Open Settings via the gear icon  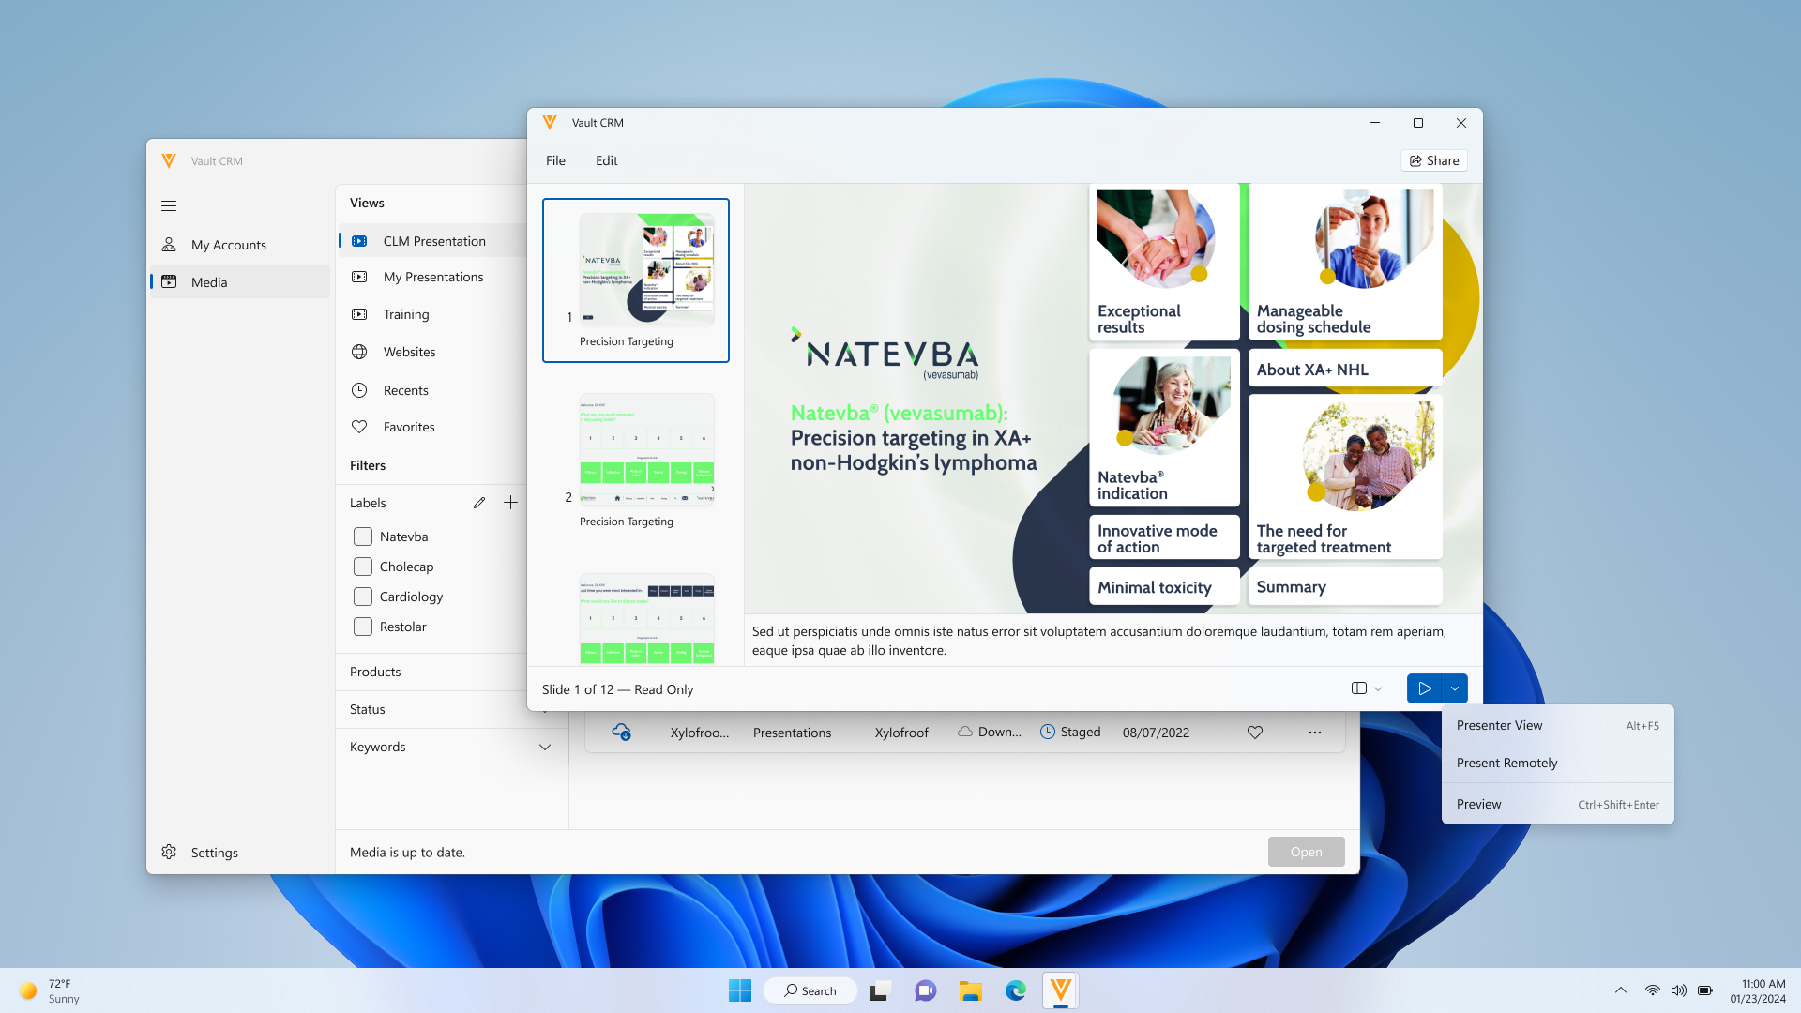tap(169, 852)
